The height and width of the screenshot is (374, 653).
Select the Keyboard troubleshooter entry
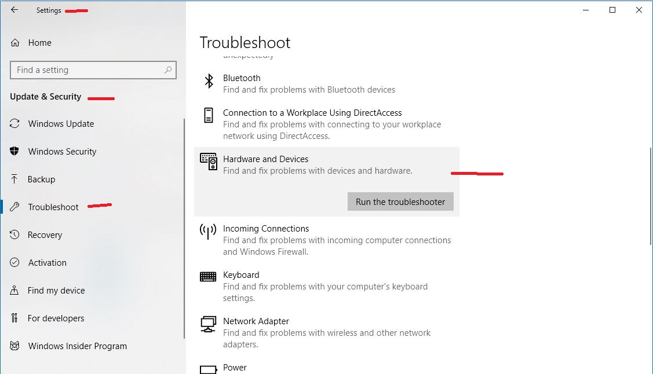pyautogui.click(x=327, y=286)
